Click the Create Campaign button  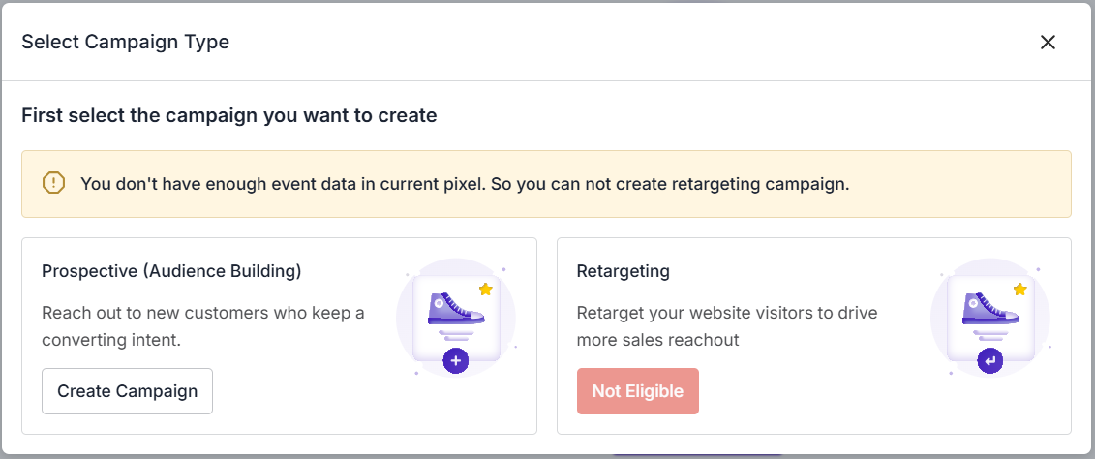[x=127, y=391]
